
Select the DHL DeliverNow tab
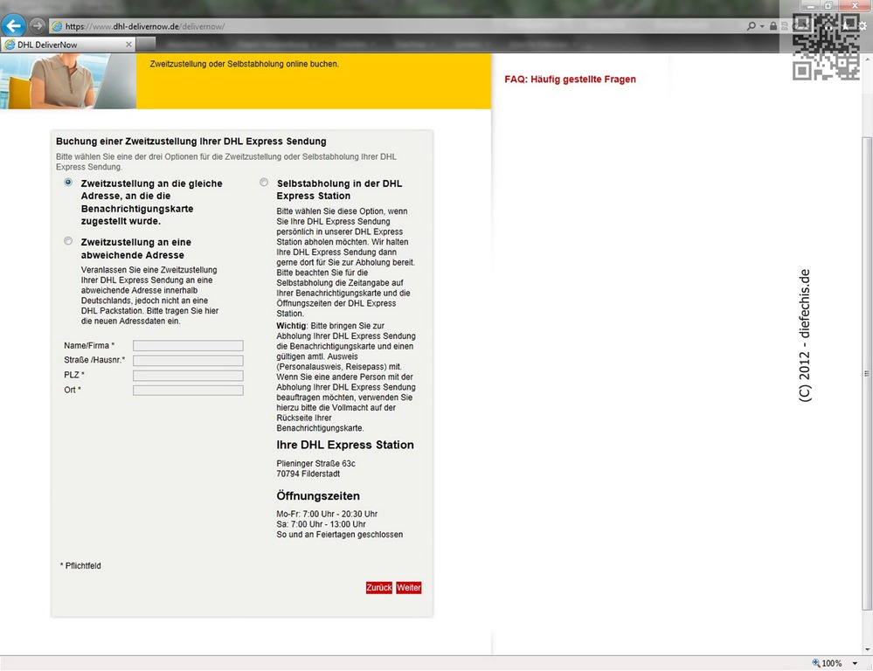pyautogui.click(x=66, y=45)
